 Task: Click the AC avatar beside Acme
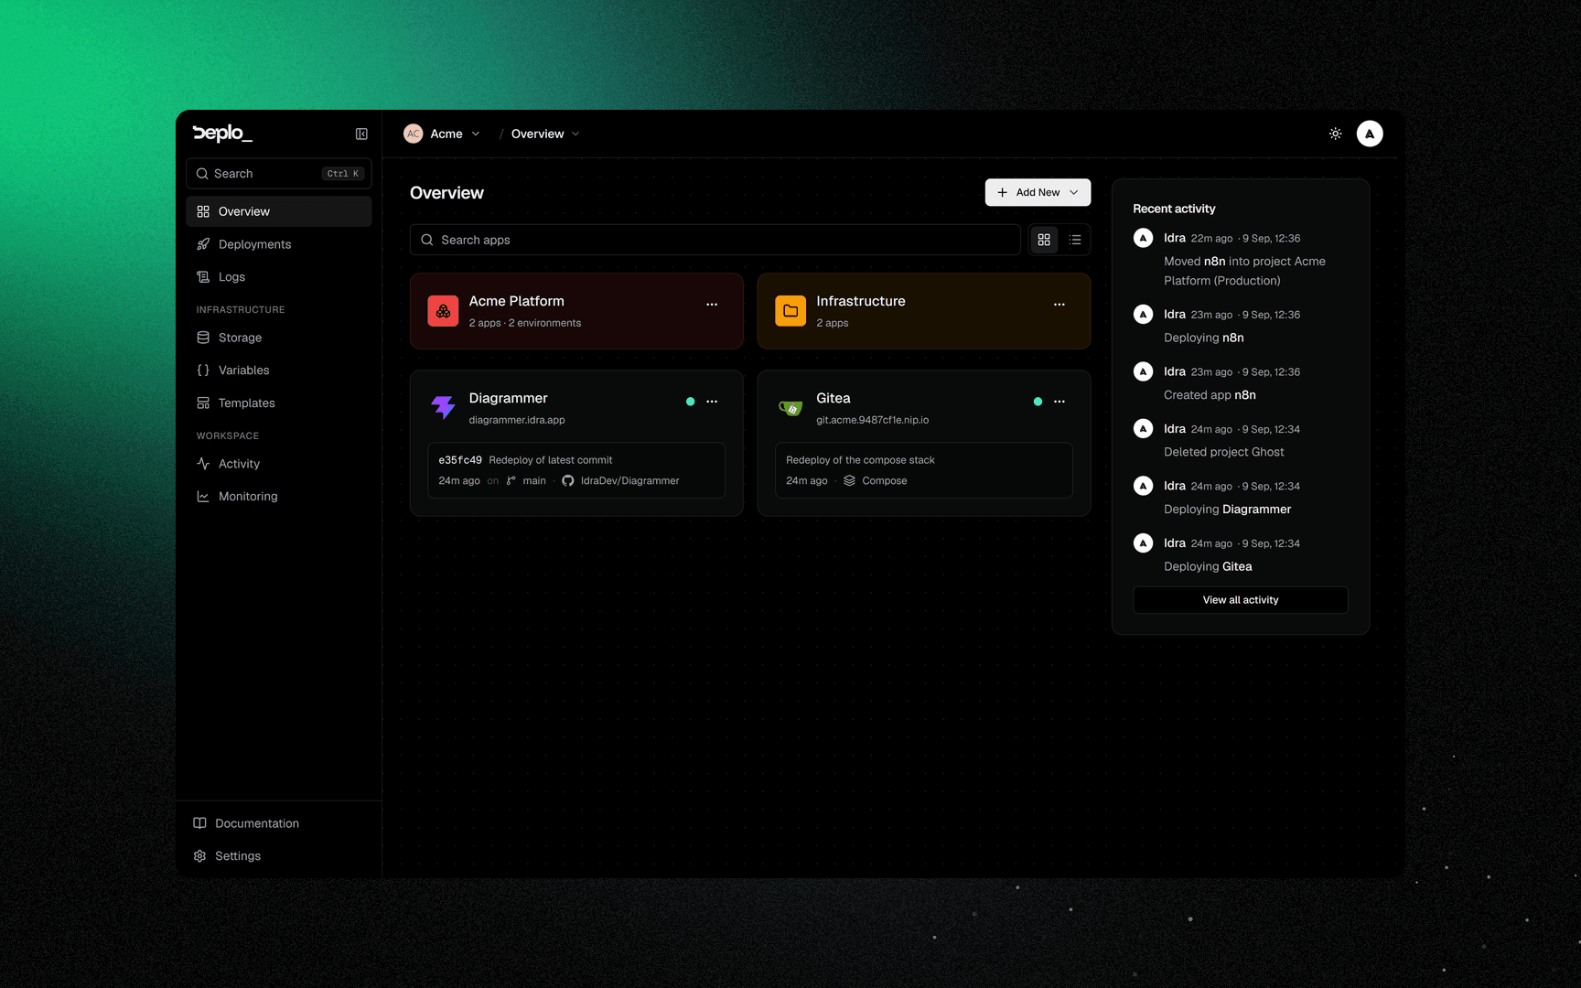click(414, 134)
